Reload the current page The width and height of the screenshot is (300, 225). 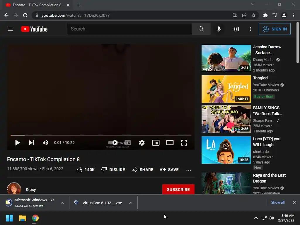click(x=25, y=15)
